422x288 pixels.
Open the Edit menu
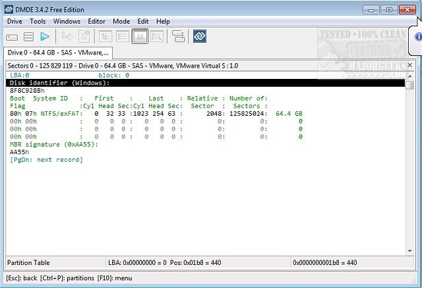(x=143, y=21)
